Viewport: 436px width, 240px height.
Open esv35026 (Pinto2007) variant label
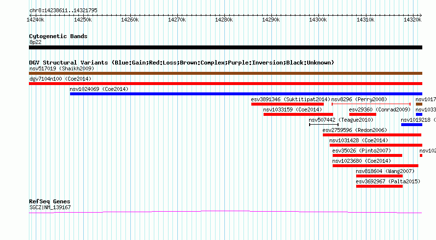pyautogui.click(x=362, y=151)
